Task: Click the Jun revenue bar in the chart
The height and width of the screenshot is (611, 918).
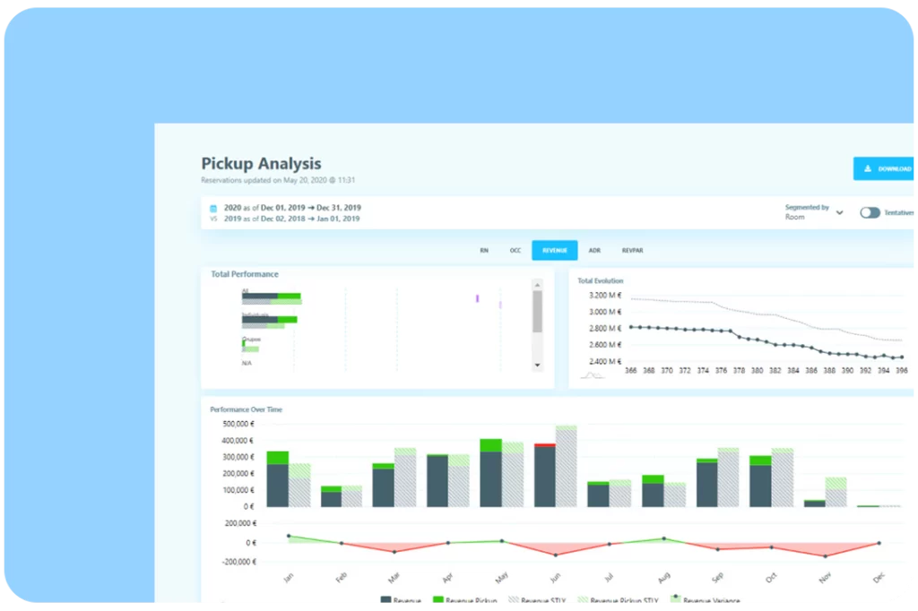Action: tap(545, 477)
